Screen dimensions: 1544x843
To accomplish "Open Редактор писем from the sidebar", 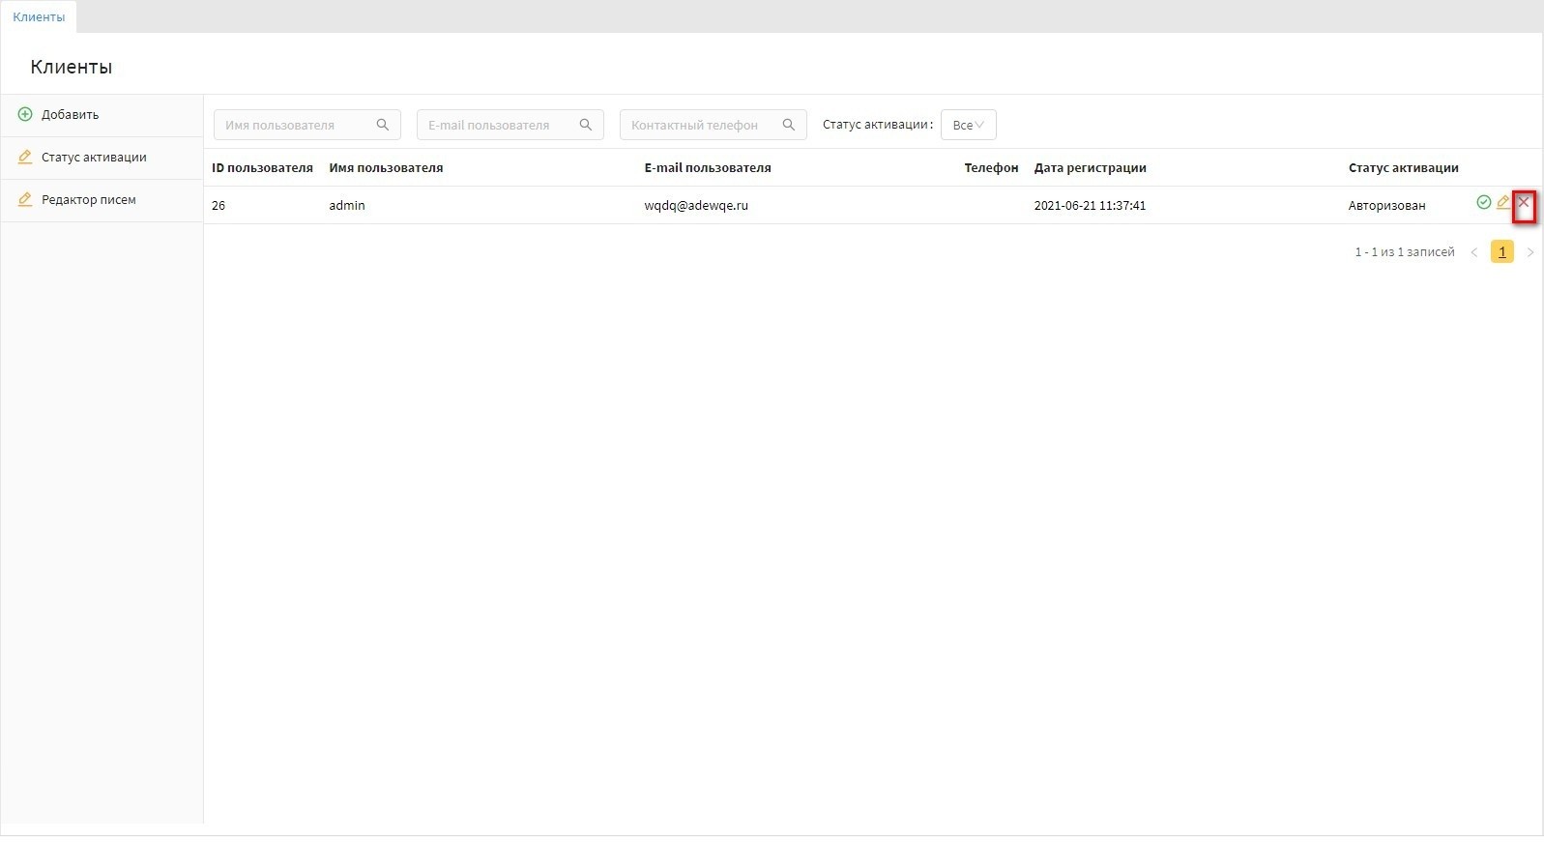I will click(88, 200).
